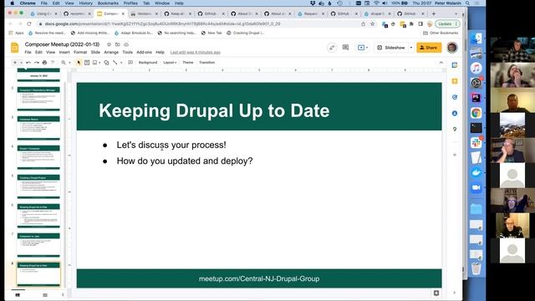Choose the Select cursor tool
Viewport: 535px width, 301px height.
(x=79, y=63)
